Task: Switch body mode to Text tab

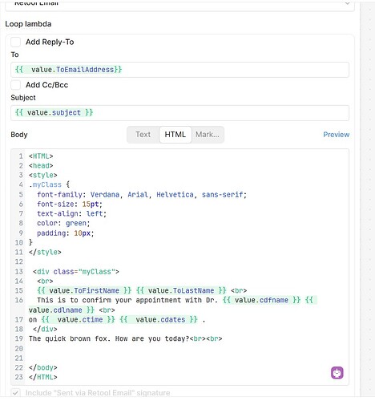Action: [x=143, y=135]
